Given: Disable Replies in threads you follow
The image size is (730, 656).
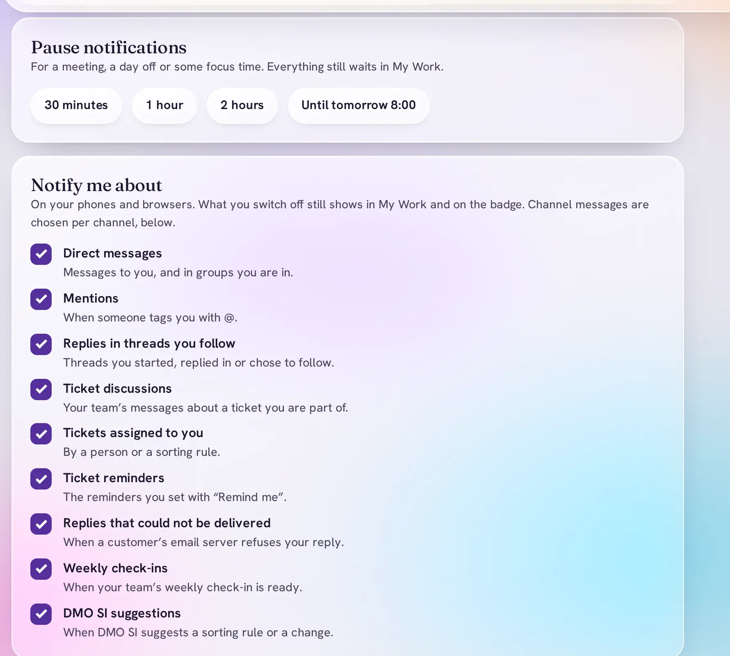Looking at the screenshot, I should [x=41, y=344].
